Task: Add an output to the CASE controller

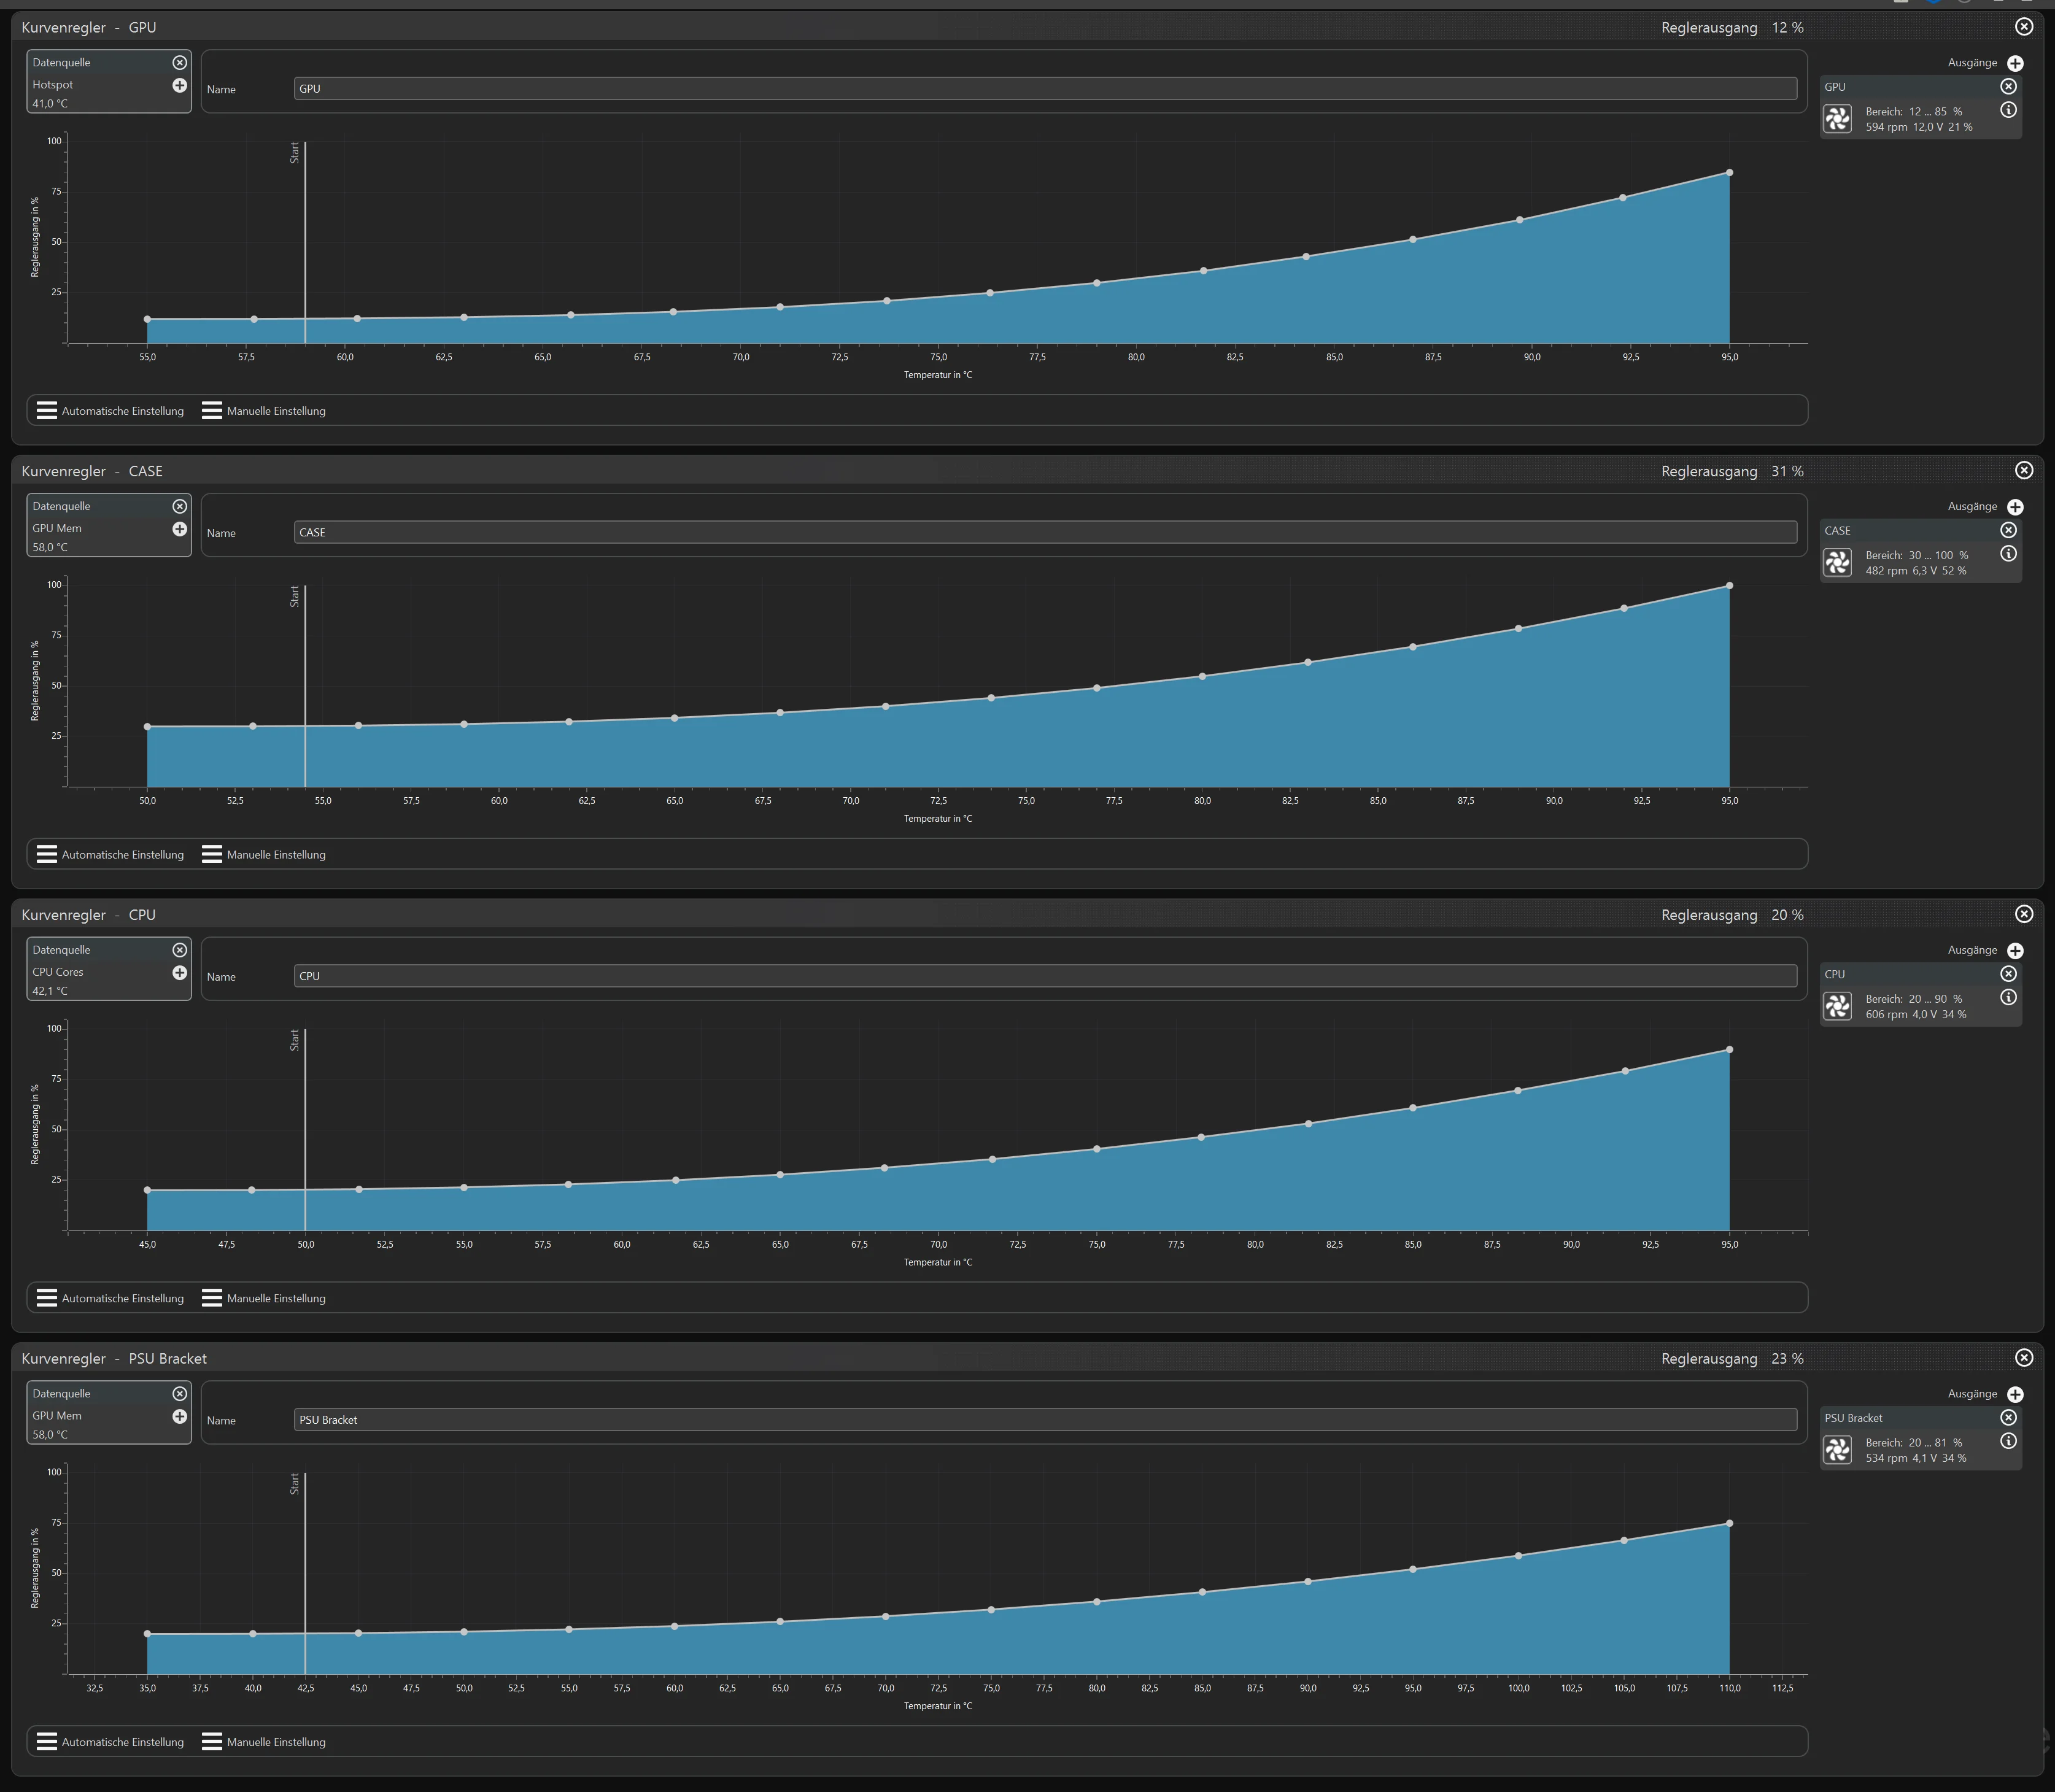Action: 2015,507
